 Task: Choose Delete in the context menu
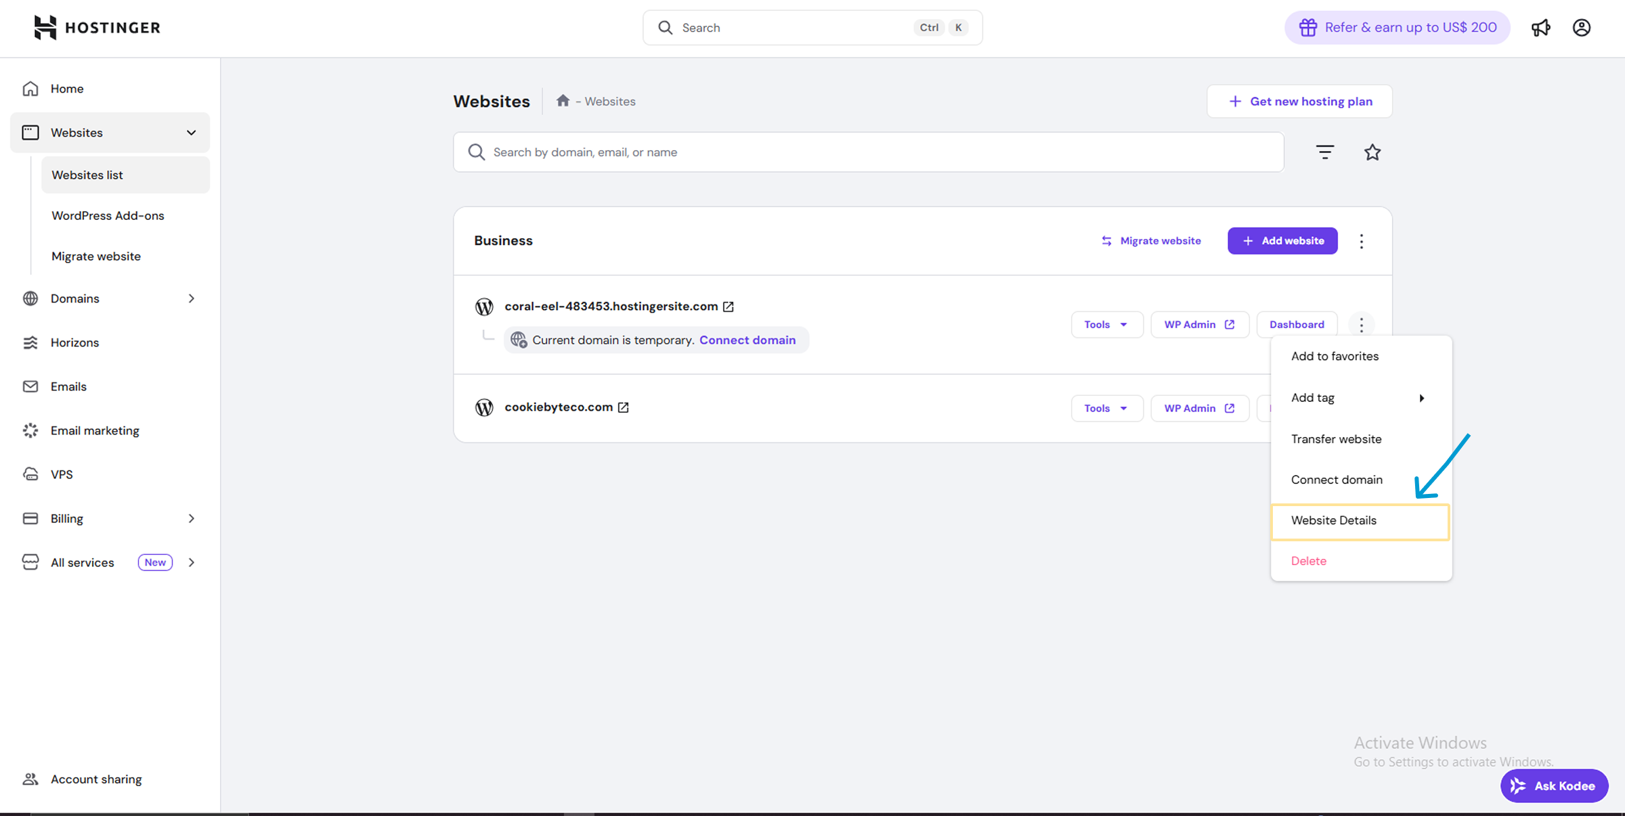(1308, 561)
